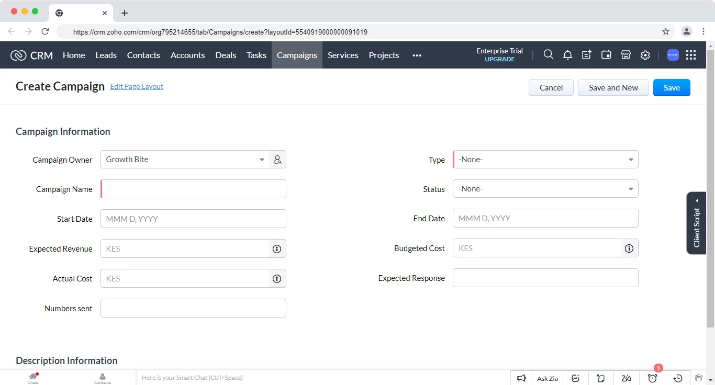The image size is (715, 385).
Task: Select the Campaigns tab
Action: click(297, 55)
